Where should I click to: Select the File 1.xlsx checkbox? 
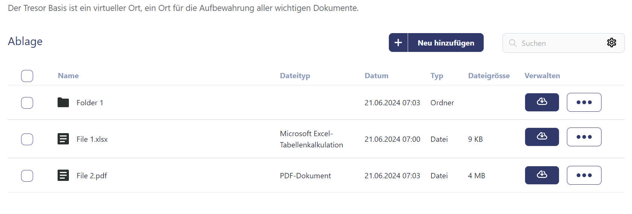pos(27,139)
